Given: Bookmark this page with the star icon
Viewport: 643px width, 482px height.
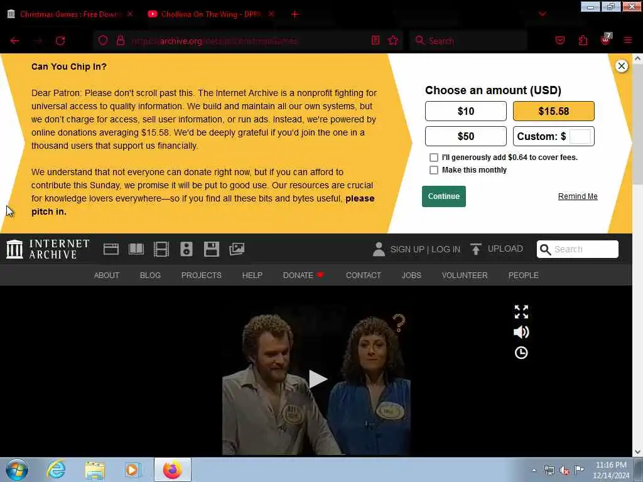Looking at the screenshot, I should (x=393, y=40).
